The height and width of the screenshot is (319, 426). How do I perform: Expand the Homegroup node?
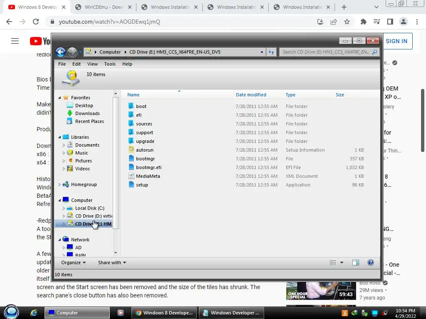[59, 184]
